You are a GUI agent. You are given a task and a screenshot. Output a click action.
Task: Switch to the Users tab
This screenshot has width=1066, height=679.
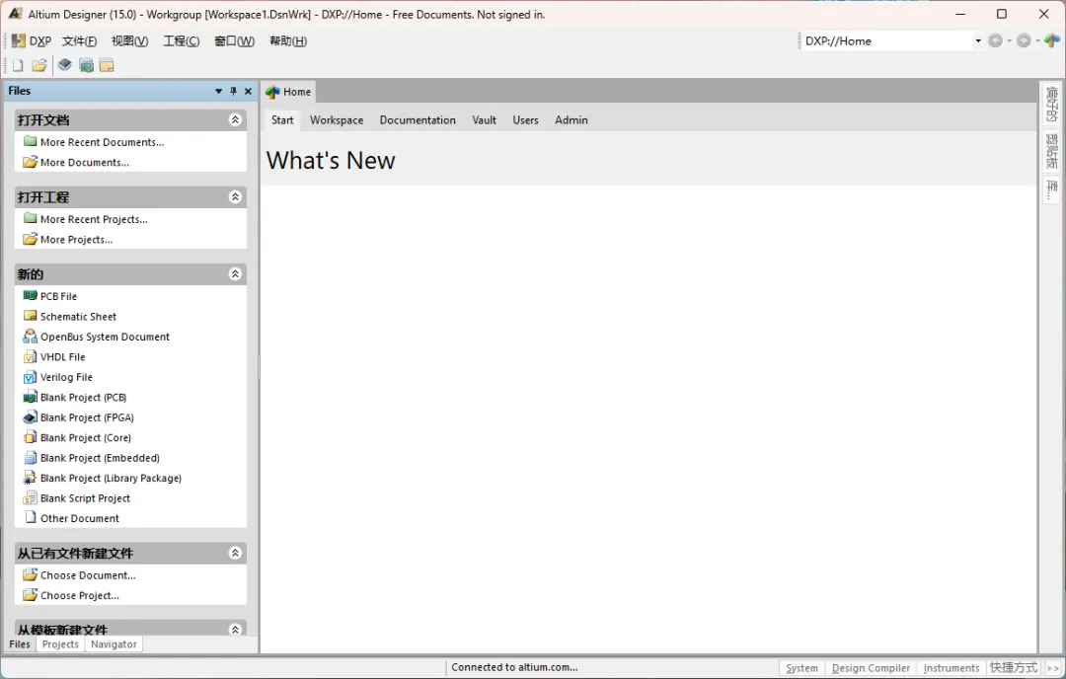click(525, 120)
